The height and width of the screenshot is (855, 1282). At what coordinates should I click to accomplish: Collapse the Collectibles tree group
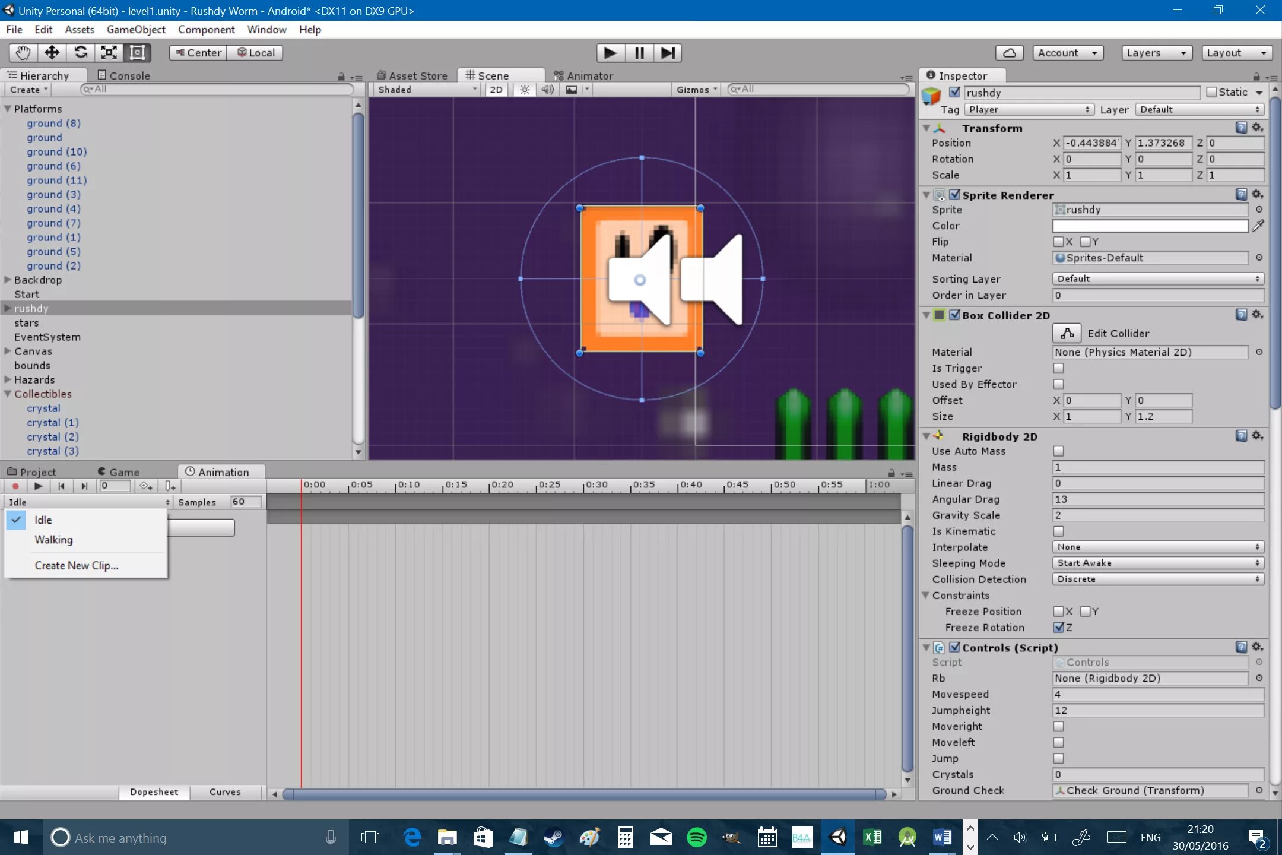click(x=8, y=394)
